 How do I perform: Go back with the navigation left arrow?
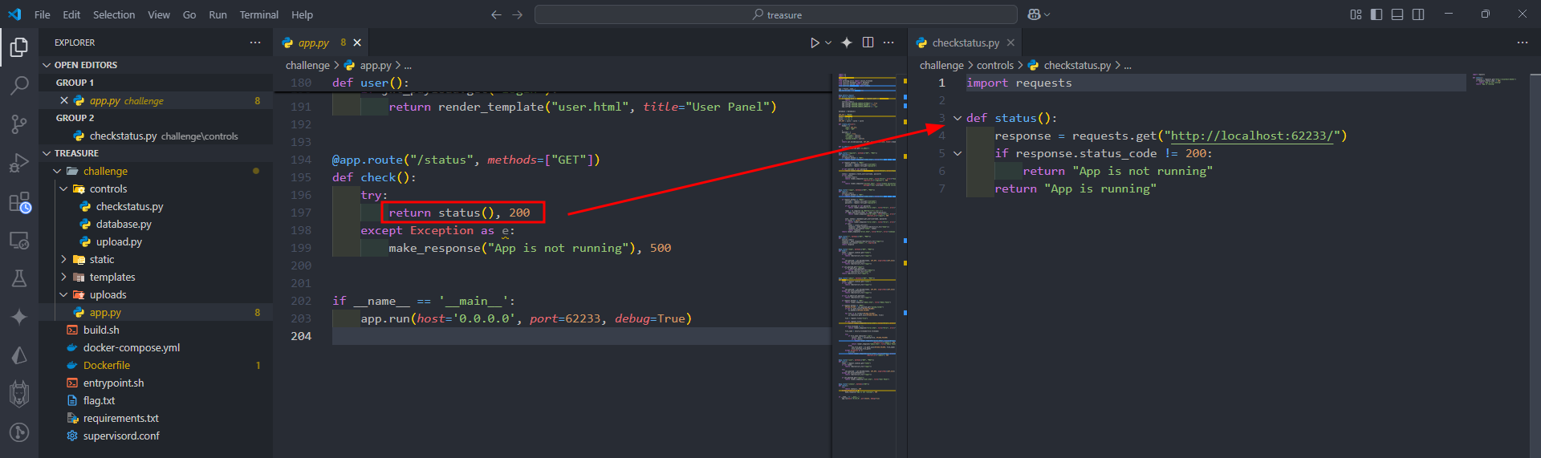click(496, 14)
